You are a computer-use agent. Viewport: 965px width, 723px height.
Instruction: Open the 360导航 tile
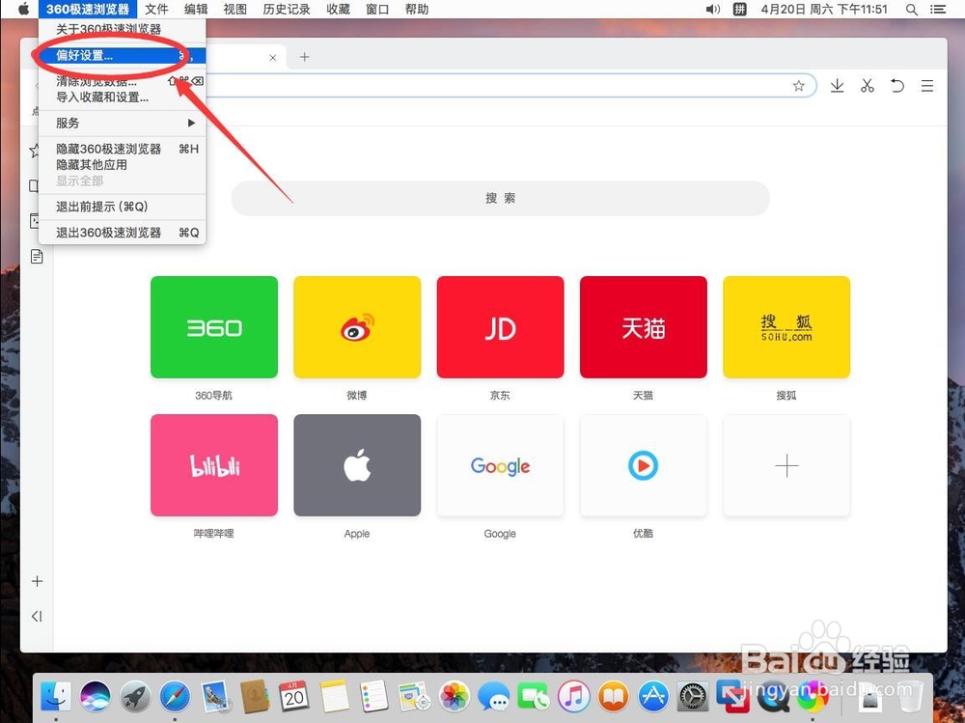214,327
